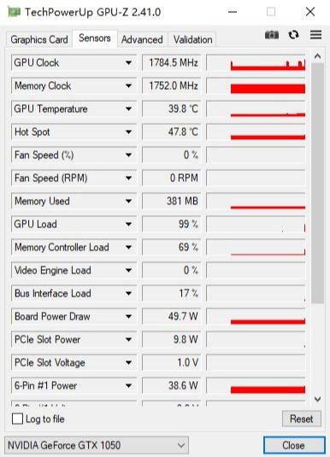Expand the GPU Temperature dropdown arrow

tap(128, 108)
